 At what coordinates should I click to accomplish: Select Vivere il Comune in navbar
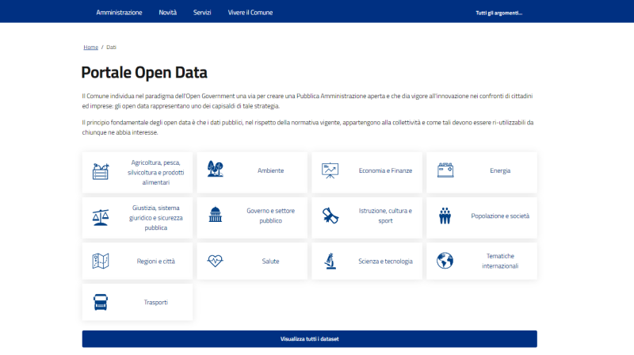pyautogui.click(x=250, y=13)
